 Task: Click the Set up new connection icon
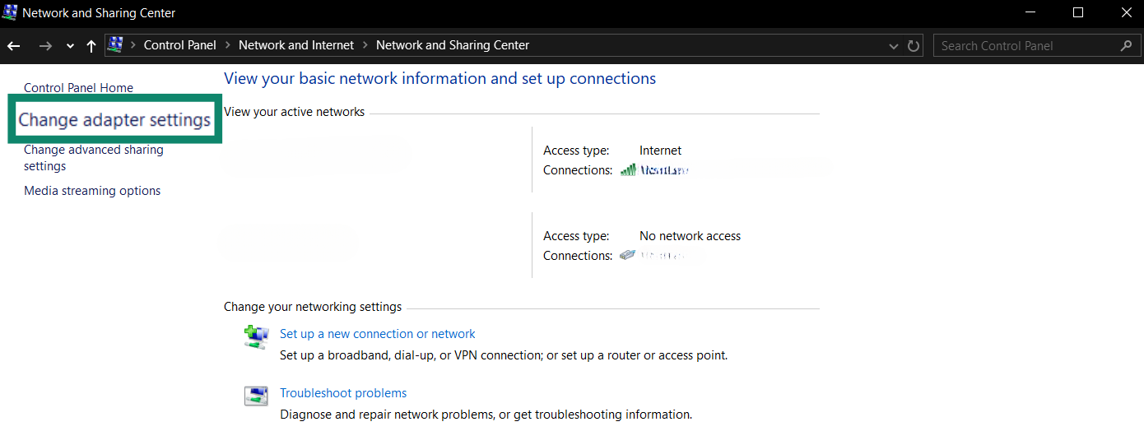[x=256, y=336]
